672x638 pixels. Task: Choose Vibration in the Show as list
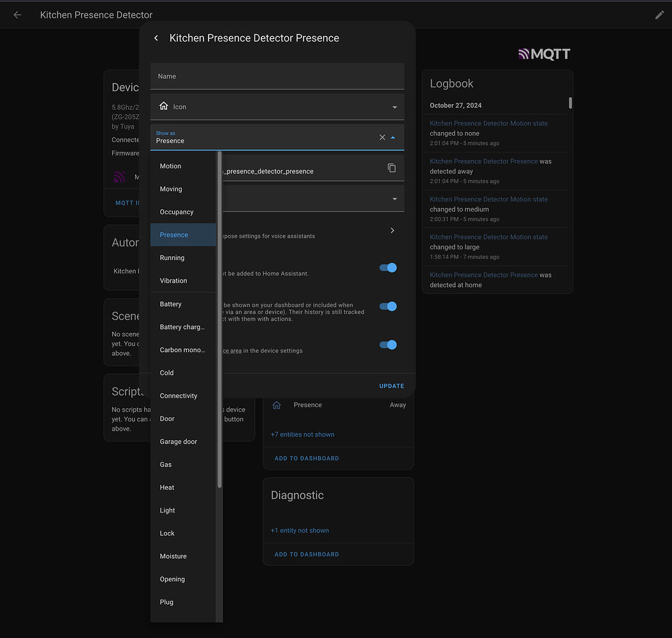(173, 280)
